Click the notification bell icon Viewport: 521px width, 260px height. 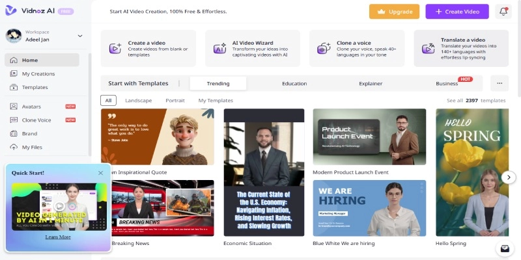click(x=503, y=12)
